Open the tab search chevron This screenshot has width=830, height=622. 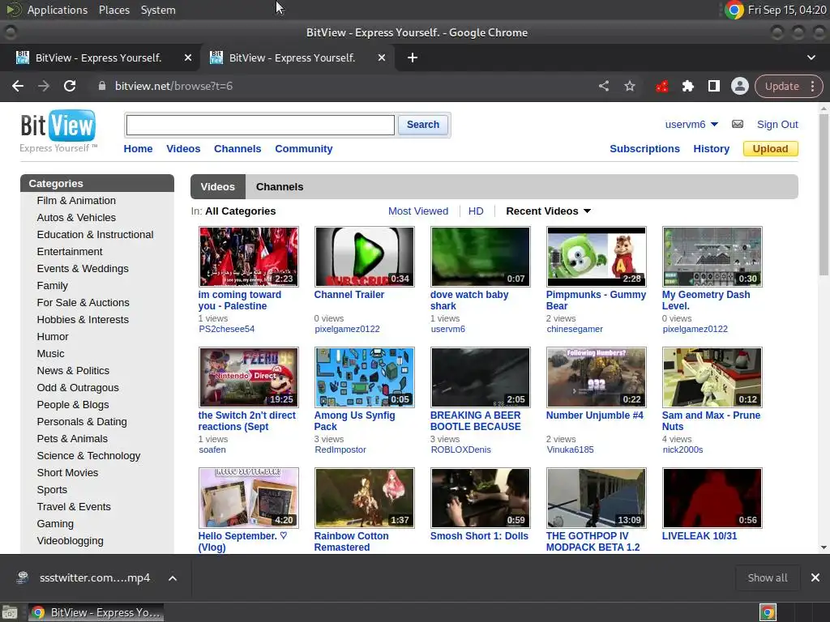coord(811,58)
